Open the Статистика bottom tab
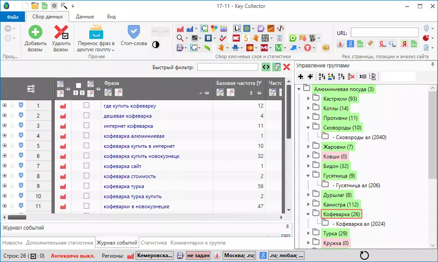438x262 pixels. [154, 242]
